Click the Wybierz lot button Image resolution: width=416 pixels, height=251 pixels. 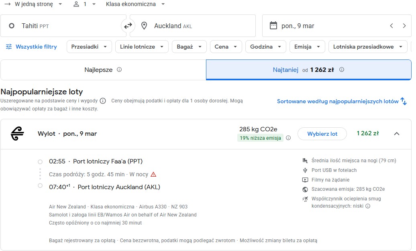(322, 134)
